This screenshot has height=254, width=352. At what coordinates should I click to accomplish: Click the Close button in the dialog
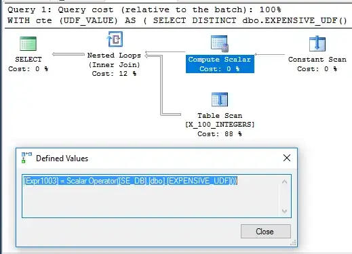pos(266,231)
